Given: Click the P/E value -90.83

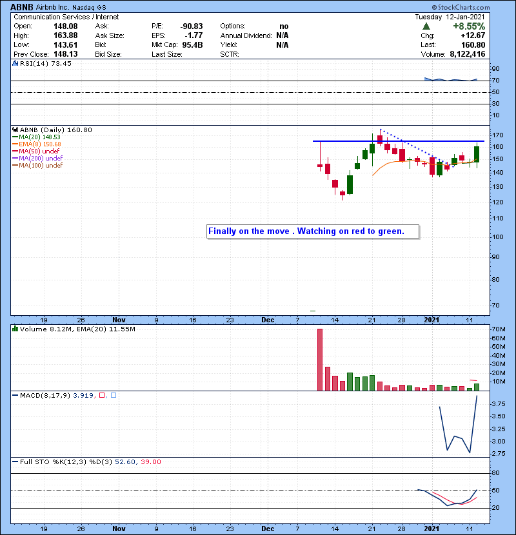Looking at the screenshot, I should tap(192, 26).
